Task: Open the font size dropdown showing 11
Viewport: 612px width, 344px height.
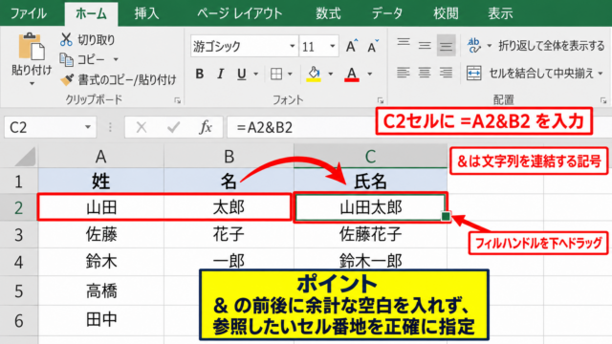Action: (x=332, y=46)
